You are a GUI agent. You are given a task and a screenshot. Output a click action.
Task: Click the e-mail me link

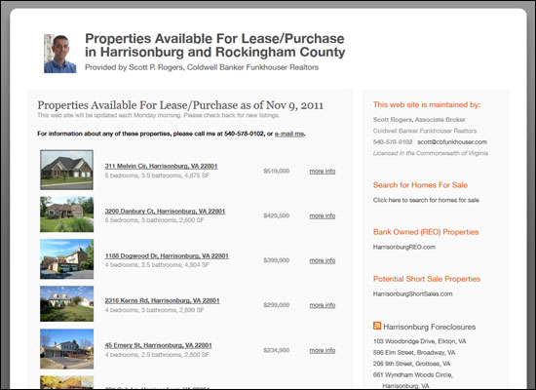[289, 134]
